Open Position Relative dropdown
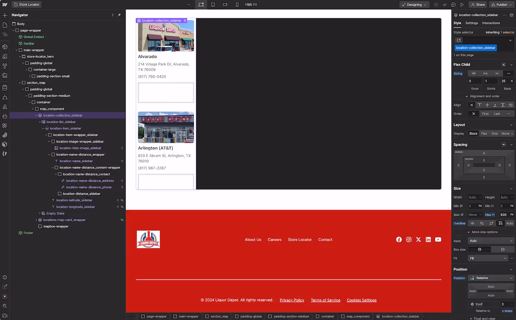 491,278
